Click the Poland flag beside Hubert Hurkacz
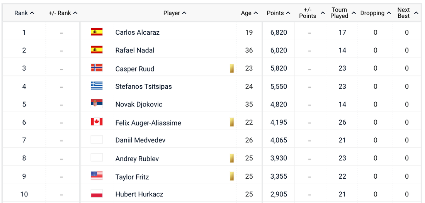Screen dimensions: 425x203 (97, 194)
